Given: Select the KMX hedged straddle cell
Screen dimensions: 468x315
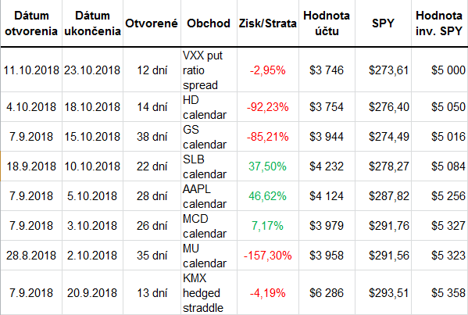Looking at the screenshot, I should 209,292.
